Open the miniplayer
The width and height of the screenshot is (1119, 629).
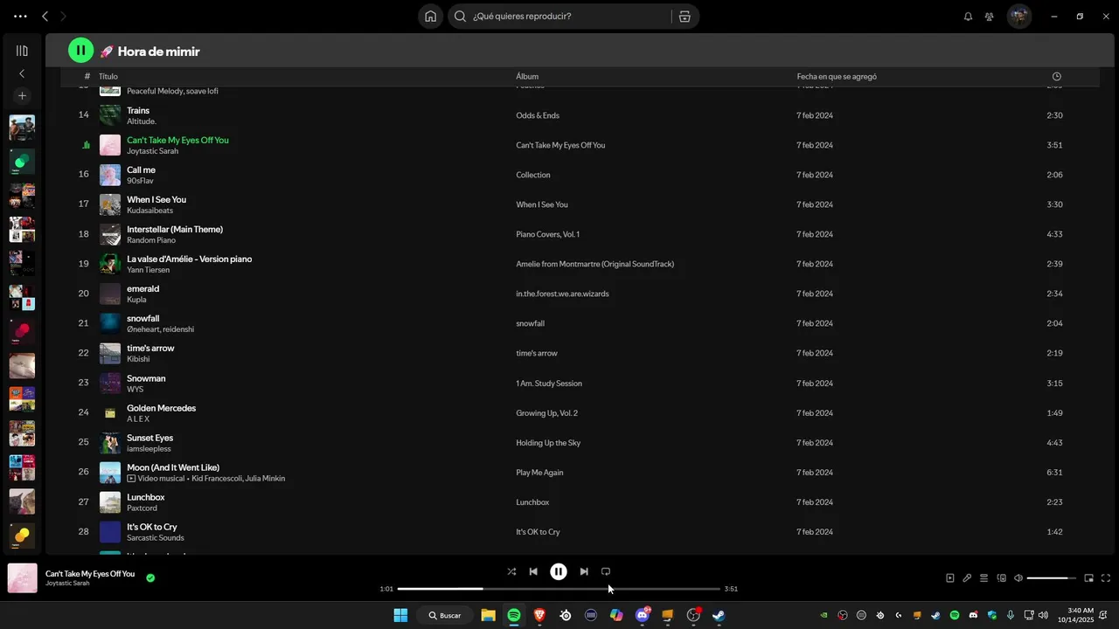click(x=1089, y=578)
